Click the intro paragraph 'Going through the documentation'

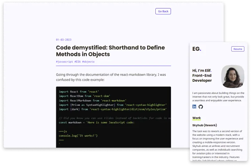click(111, 77)
